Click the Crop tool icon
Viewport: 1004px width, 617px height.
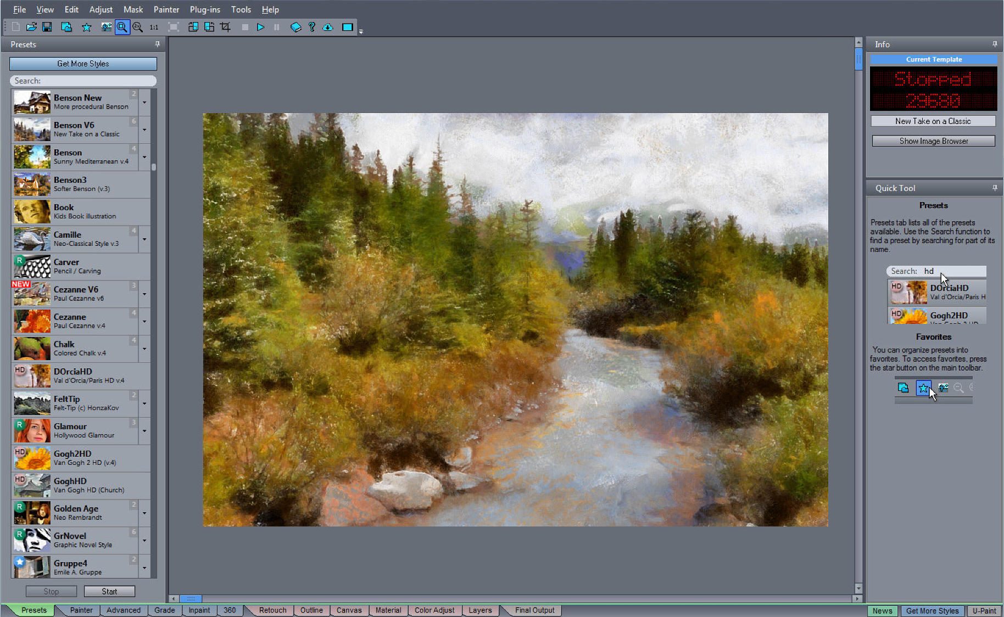225,27
